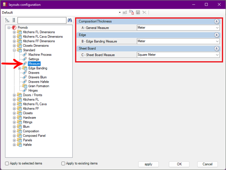The height and width of the screenshot is (170, 226).
Task: Open the Edge Banding Measure dropdown
Action: [217, 41]
